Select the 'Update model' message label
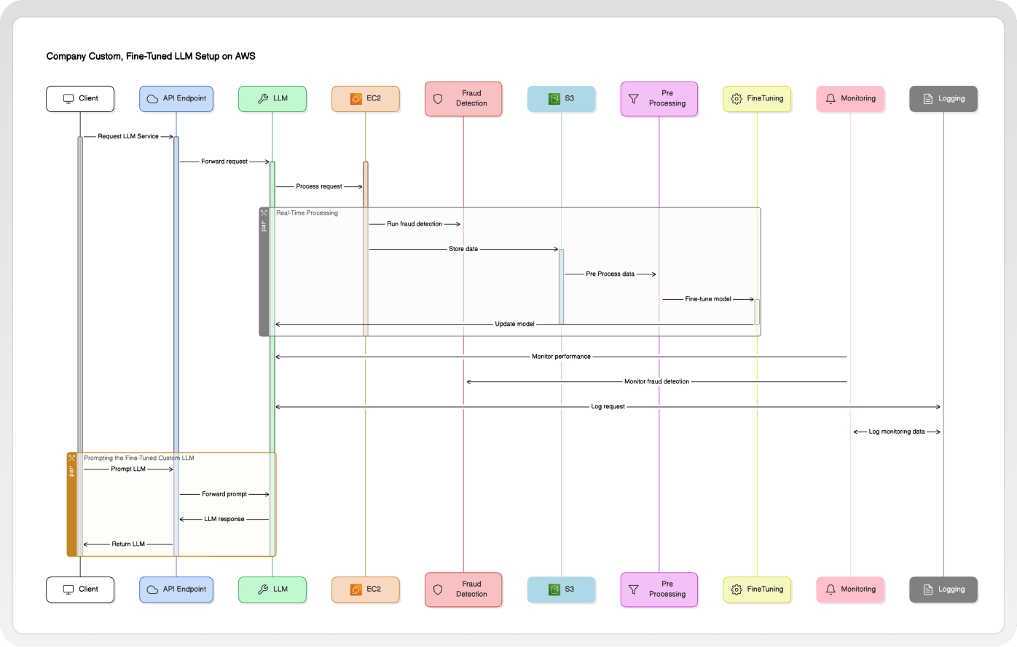 click(515, 325)
